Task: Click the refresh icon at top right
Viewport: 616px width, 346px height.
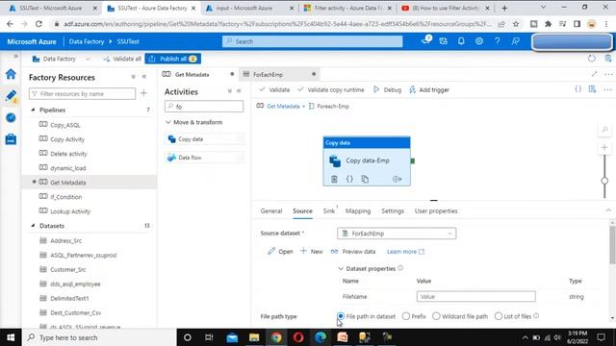Action: click(x=592, y=59)
